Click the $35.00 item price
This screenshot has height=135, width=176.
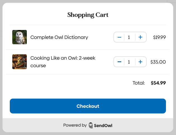pyautogui.click(x=158, y=62)
